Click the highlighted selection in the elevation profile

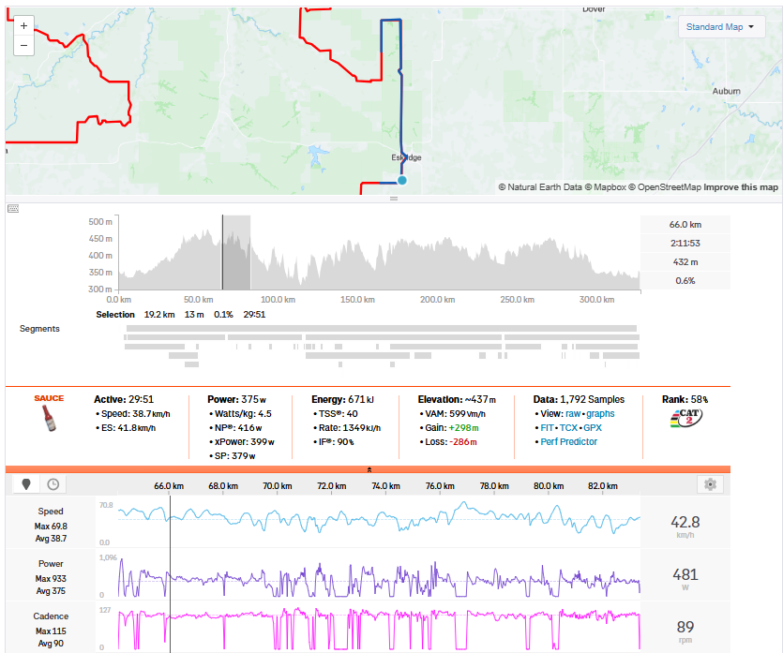pos(236,253)
